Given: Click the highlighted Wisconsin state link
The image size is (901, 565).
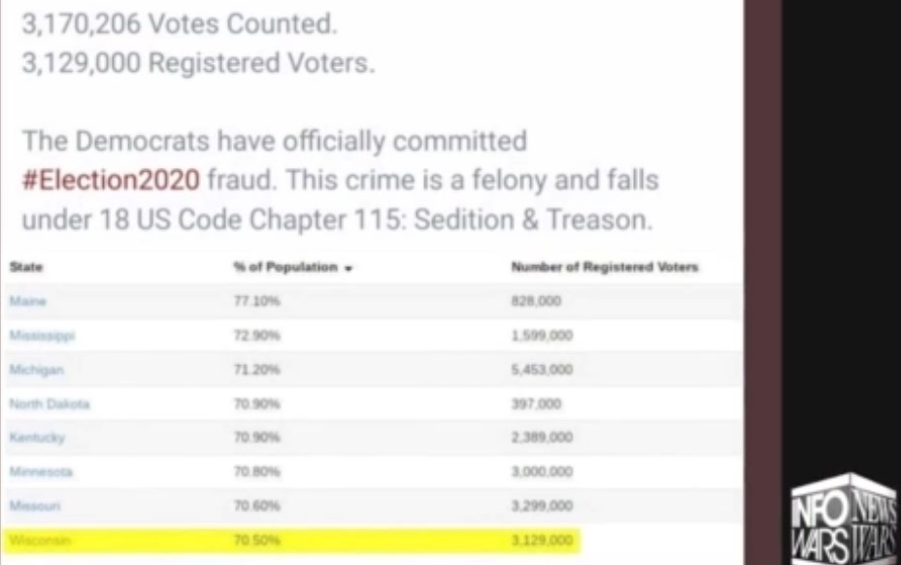Looking at the screenshot, I should (39, 540).
